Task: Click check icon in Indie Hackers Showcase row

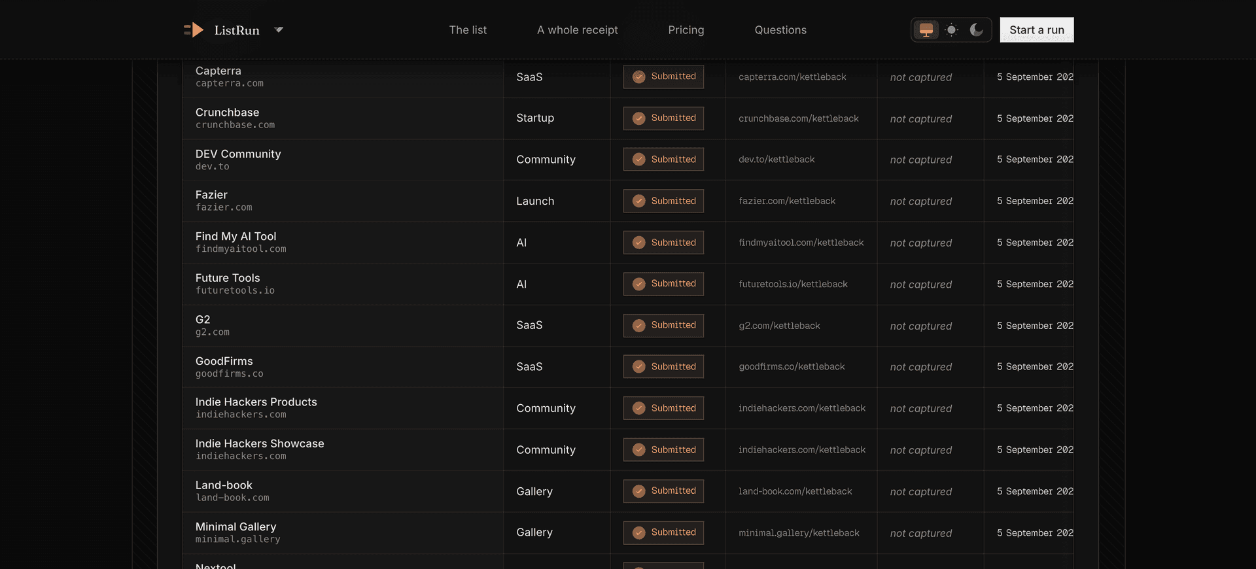Action: (639, 450)
